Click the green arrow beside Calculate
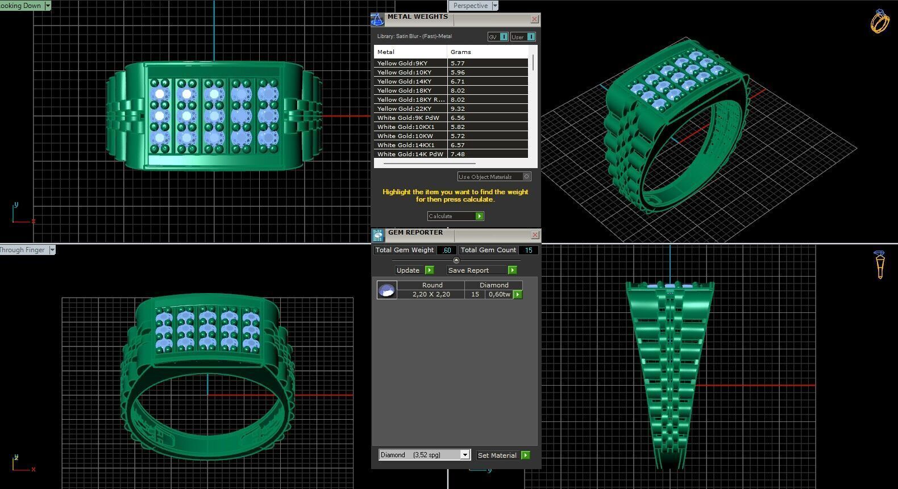Image resolution: width=898 pixels, height=489 pixels. pyautogui.click(x=480, y=216)
